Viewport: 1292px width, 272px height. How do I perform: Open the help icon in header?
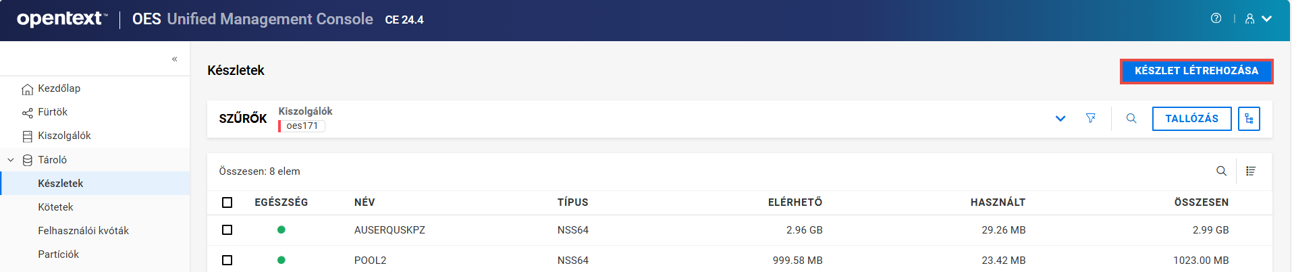click(x=1216, y=19)
